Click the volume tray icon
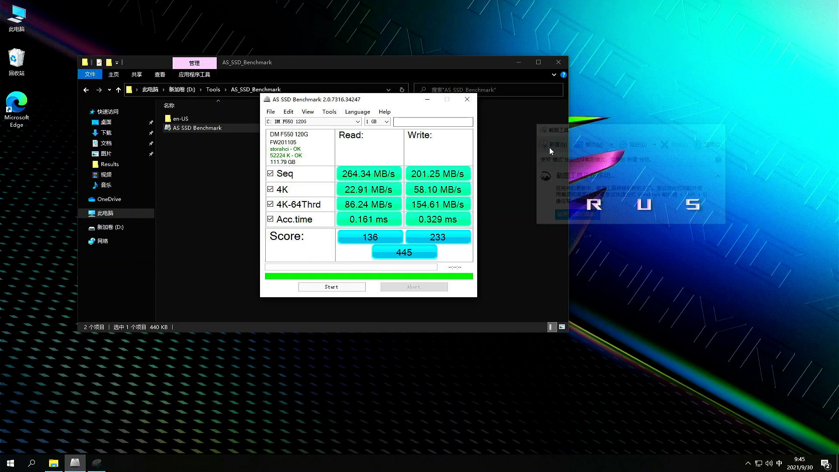839x472 pixels. point(769,463)
